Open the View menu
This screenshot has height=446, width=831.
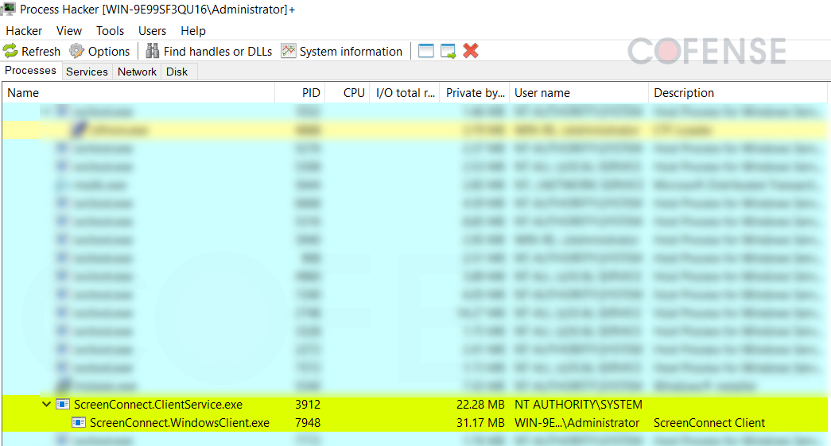[x=69, y=31]
